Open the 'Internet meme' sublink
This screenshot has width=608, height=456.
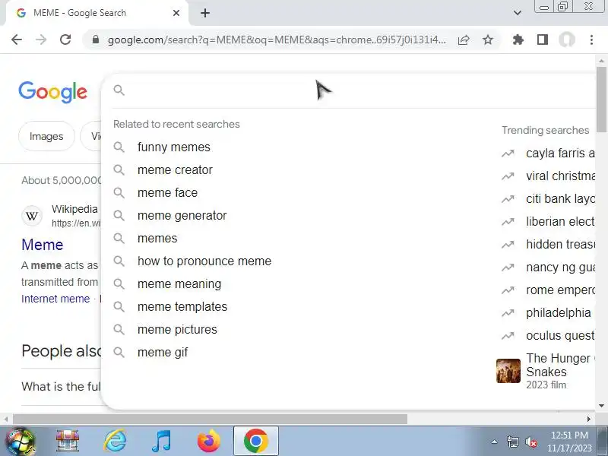tap(55, 299)
